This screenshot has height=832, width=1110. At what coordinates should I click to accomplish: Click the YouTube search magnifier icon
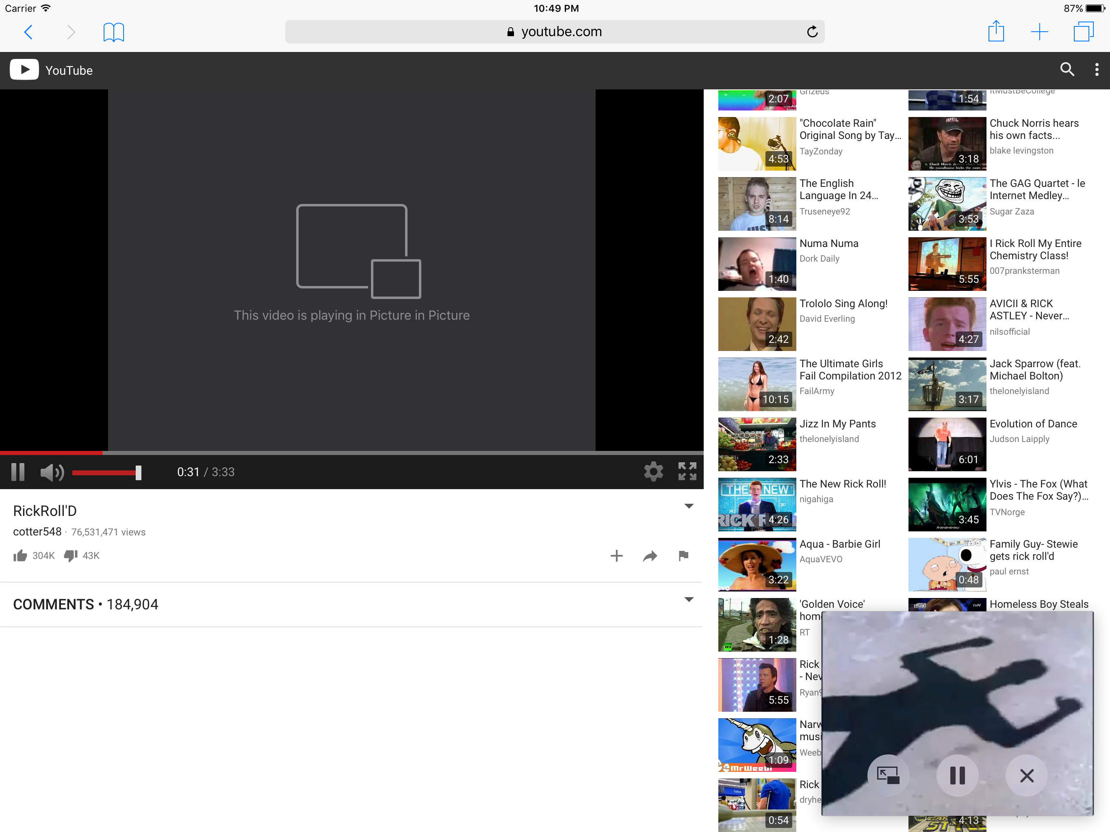click(1067, 70)
